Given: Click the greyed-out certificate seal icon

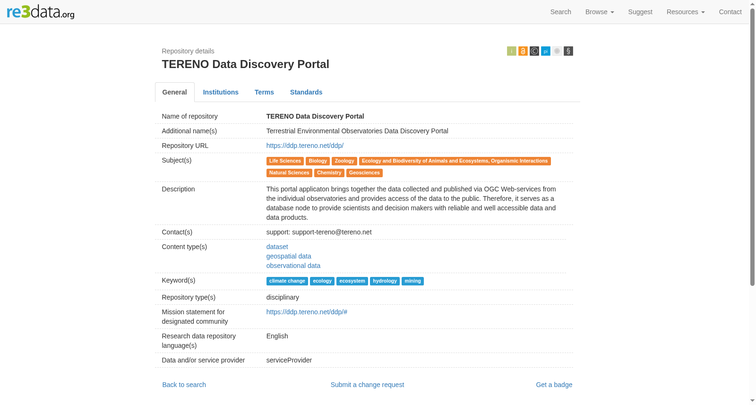Looking at the screenshot, I should [557, 51].
